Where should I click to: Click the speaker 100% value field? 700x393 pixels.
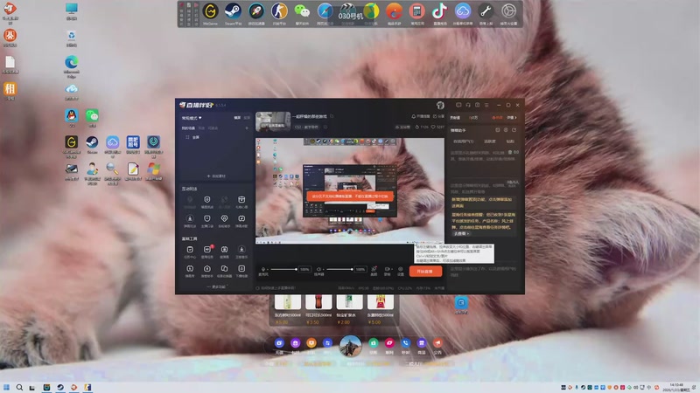pos(360,269)
